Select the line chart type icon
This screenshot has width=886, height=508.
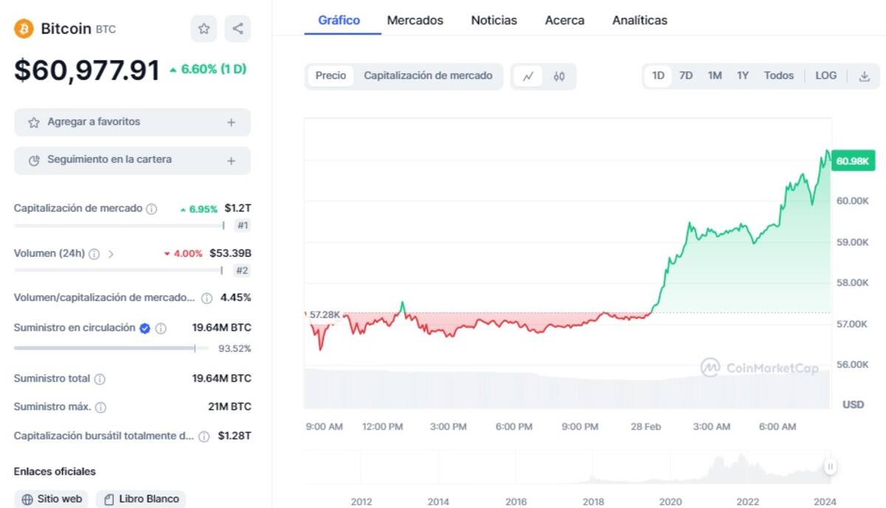[528, 76]
